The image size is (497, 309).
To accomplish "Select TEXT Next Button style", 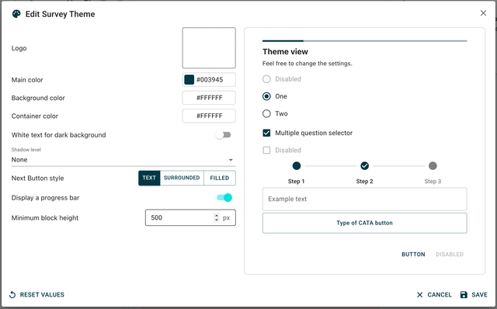I will coord(149,178).
